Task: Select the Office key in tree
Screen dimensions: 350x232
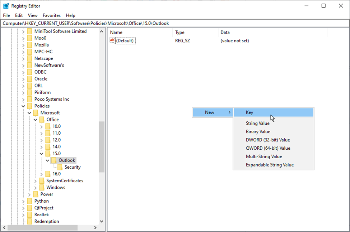Action: [52, 120]
